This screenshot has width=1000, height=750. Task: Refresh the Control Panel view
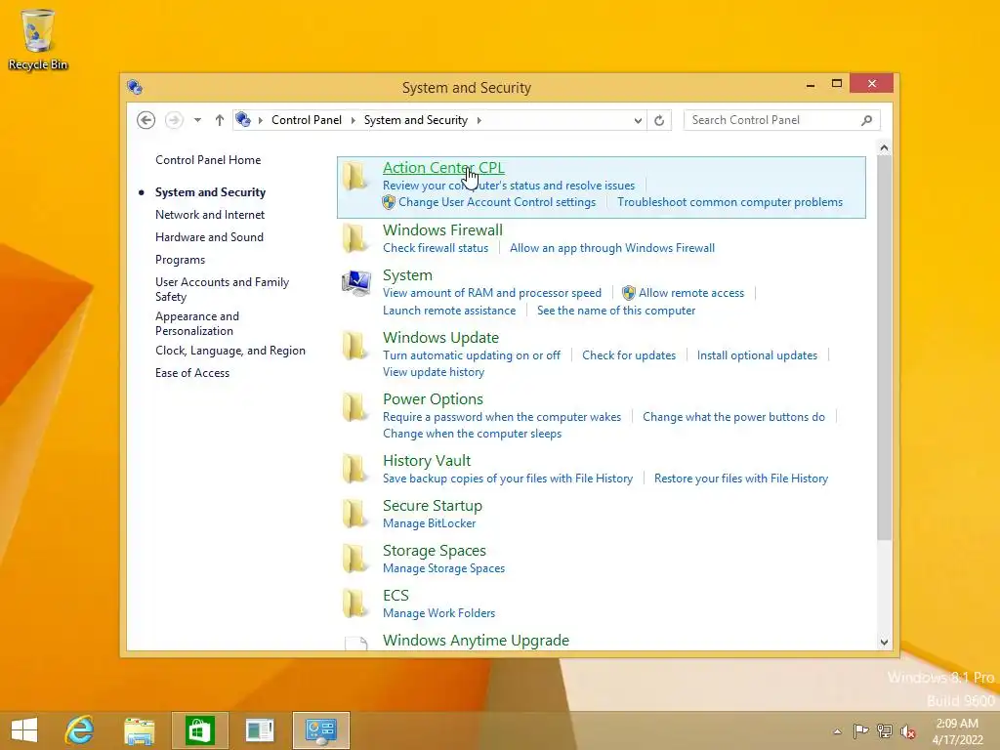click(659, 120)
